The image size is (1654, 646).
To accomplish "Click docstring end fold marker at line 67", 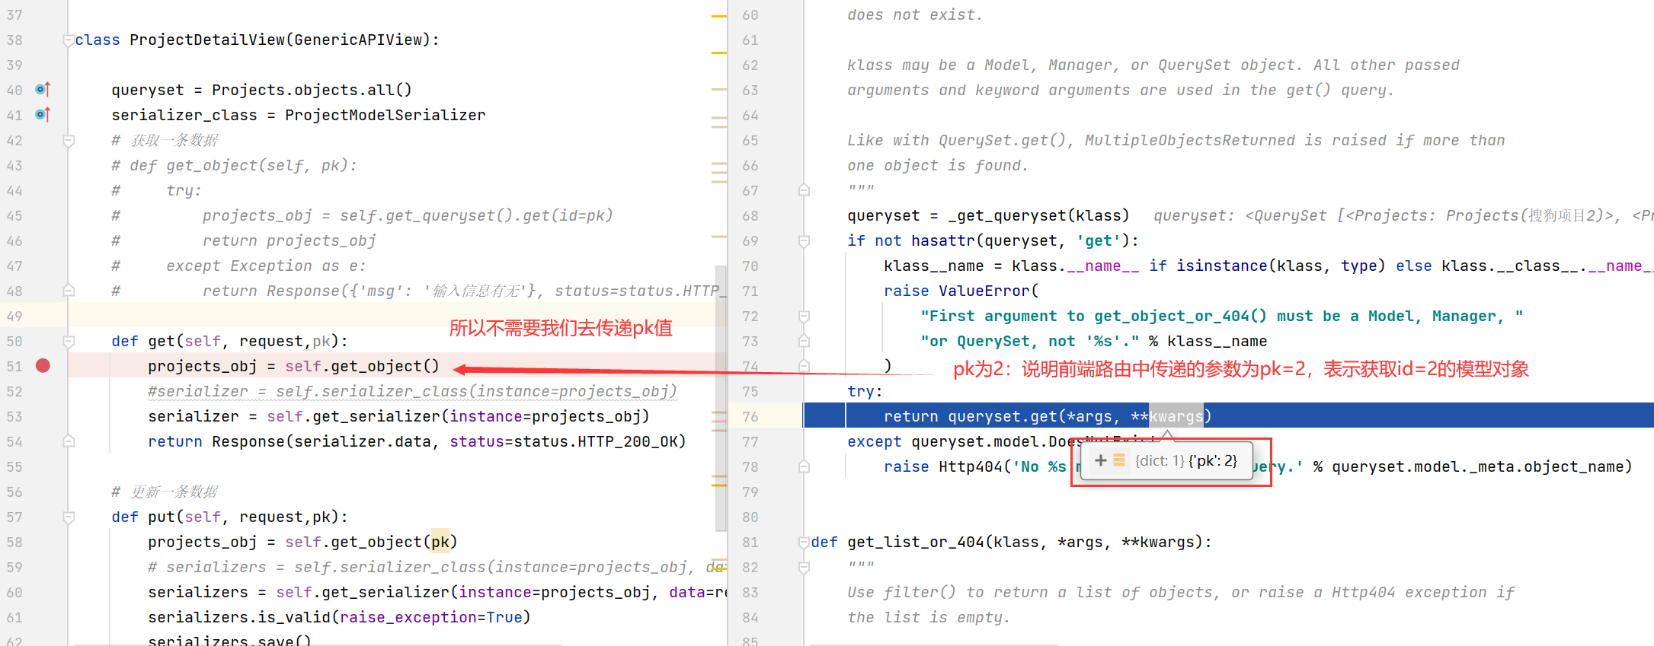I will [804, 190].
